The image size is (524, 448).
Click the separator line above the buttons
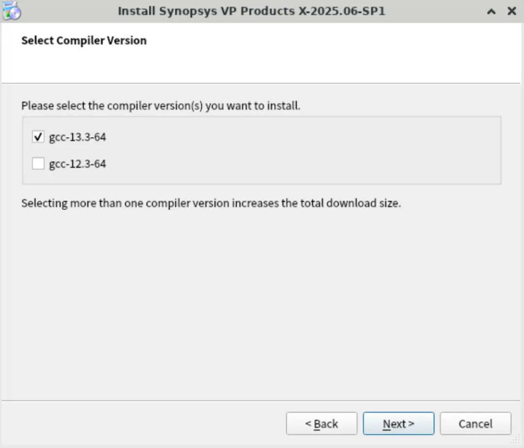pos(261,400)
